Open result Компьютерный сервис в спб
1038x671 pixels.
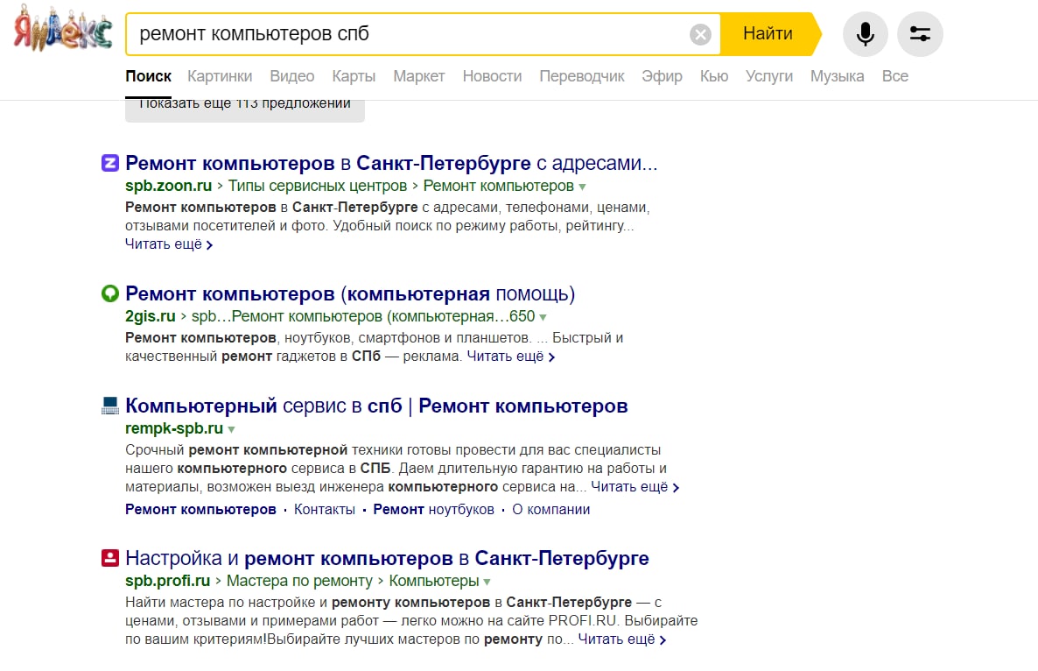(376, 406)
